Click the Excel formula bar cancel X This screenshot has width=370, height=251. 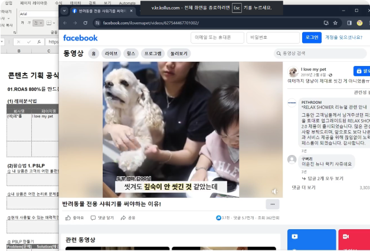coord(18,42)
